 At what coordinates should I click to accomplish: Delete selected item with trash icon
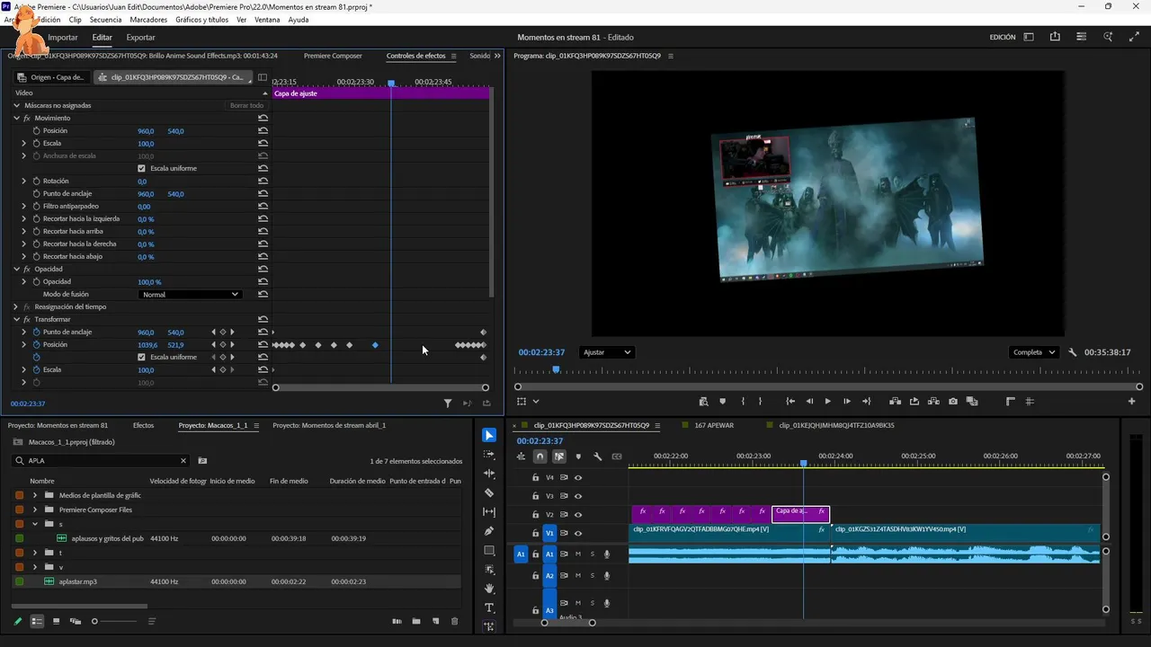click(454, 621)
